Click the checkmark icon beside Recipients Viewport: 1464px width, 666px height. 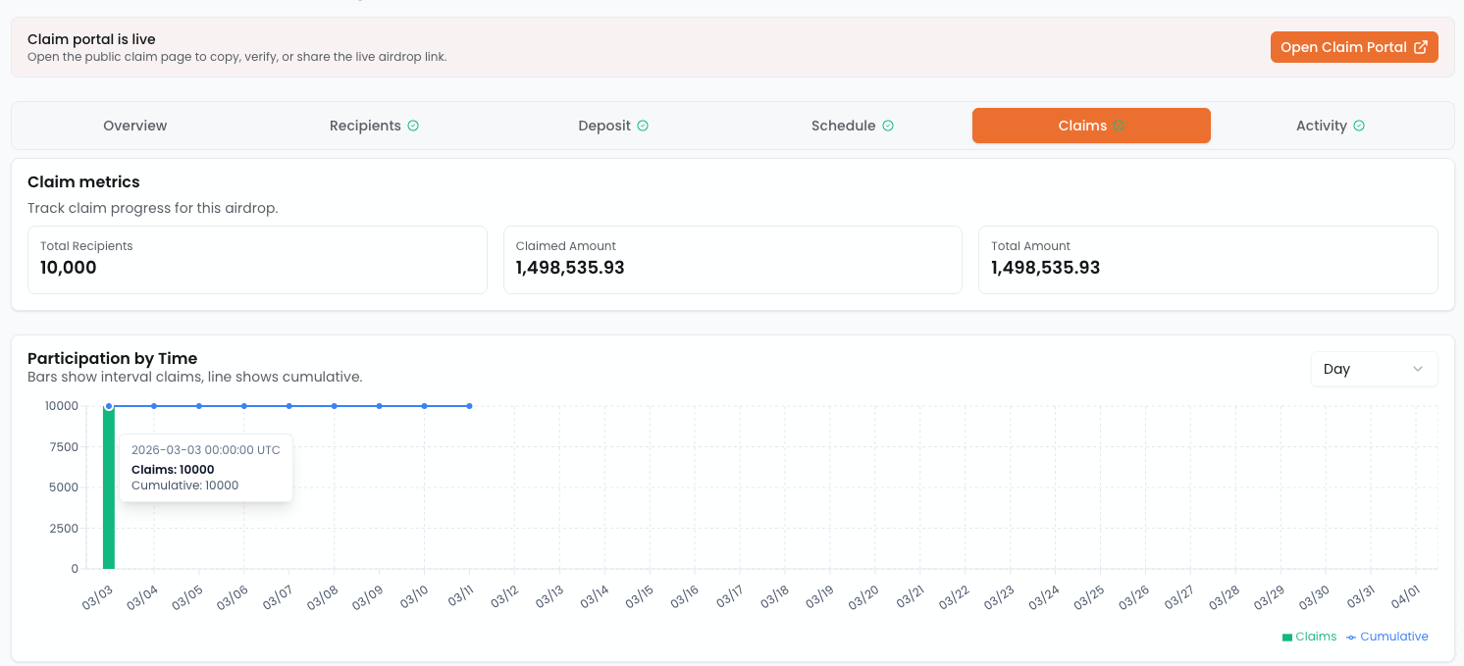413,126
